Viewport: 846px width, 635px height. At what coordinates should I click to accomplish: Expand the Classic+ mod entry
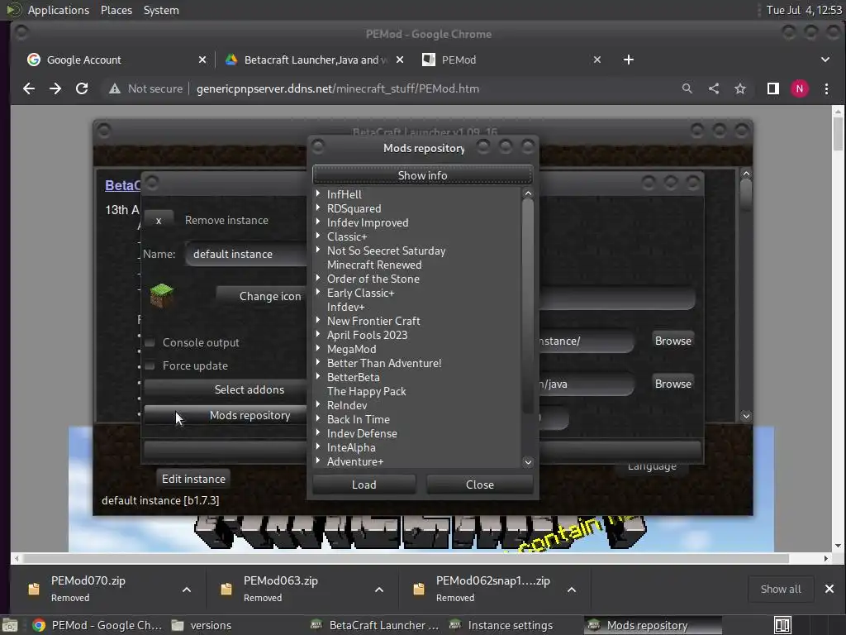(318, 236)
